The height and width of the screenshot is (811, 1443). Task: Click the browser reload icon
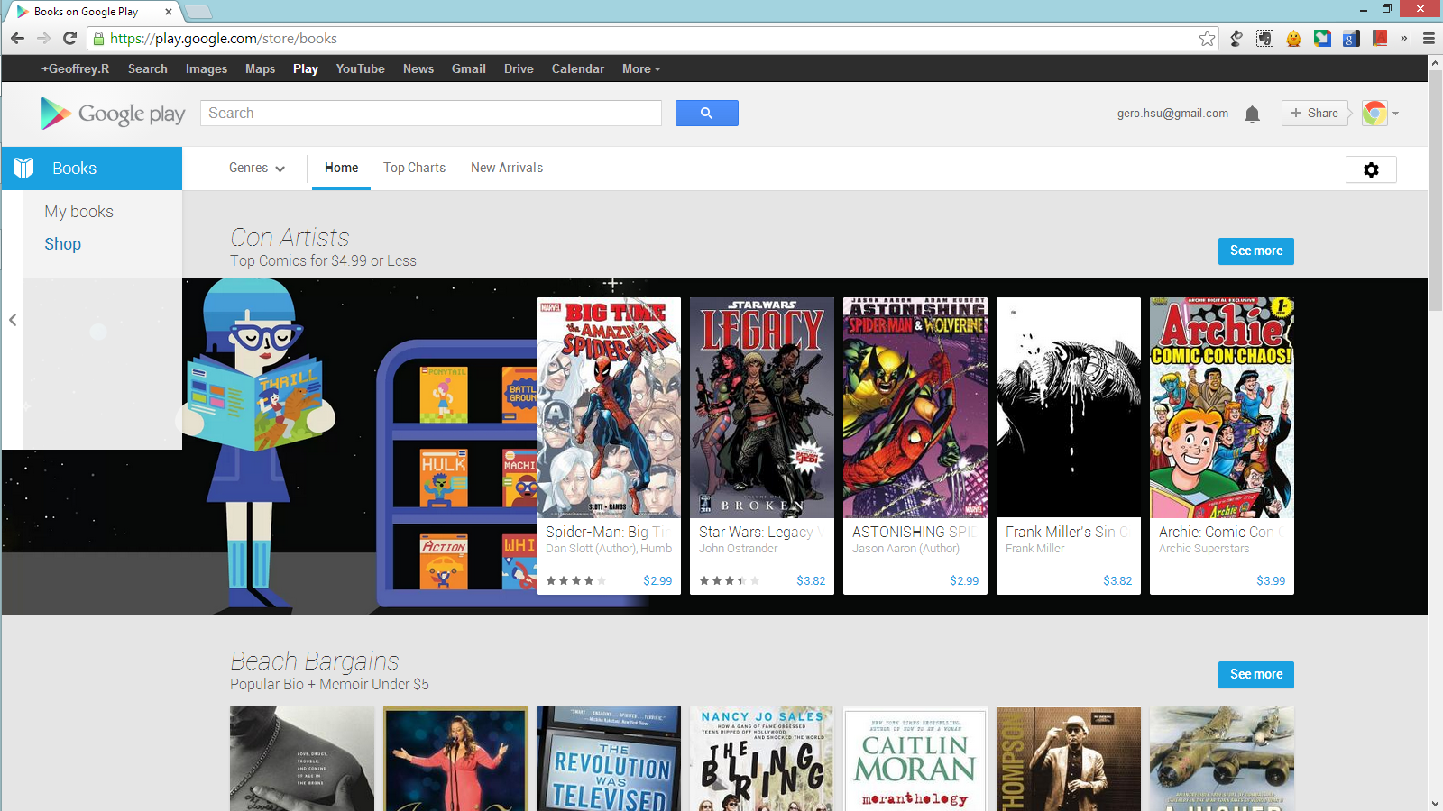click(x=69, y=39)
